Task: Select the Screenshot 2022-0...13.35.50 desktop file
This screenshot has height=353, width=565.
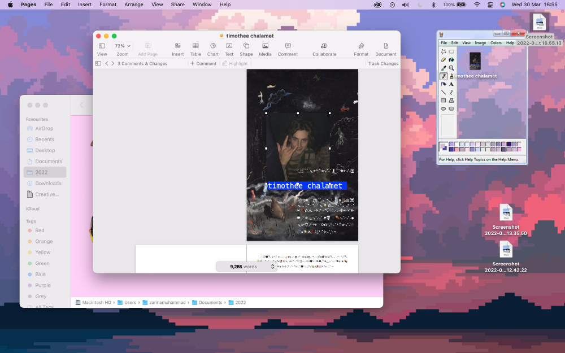Action: pyautogui.click(x=506, y=220)
